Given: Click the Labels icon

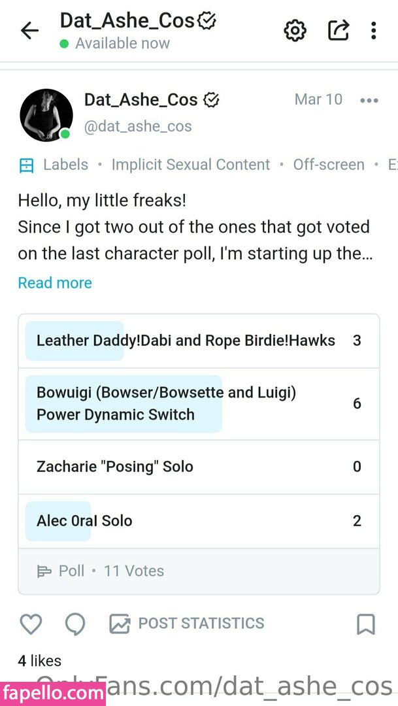Looking at the screenshot, I should [26, 165].
